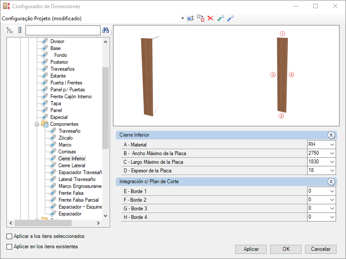
Task: Delete configuration with the red X icon
Action: [x=211, y=19]
